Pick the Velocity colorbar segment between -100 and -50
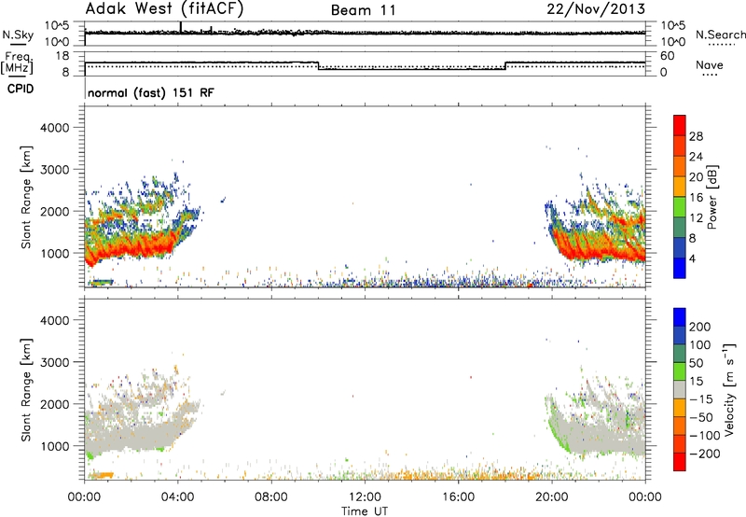 pos(680,426)
